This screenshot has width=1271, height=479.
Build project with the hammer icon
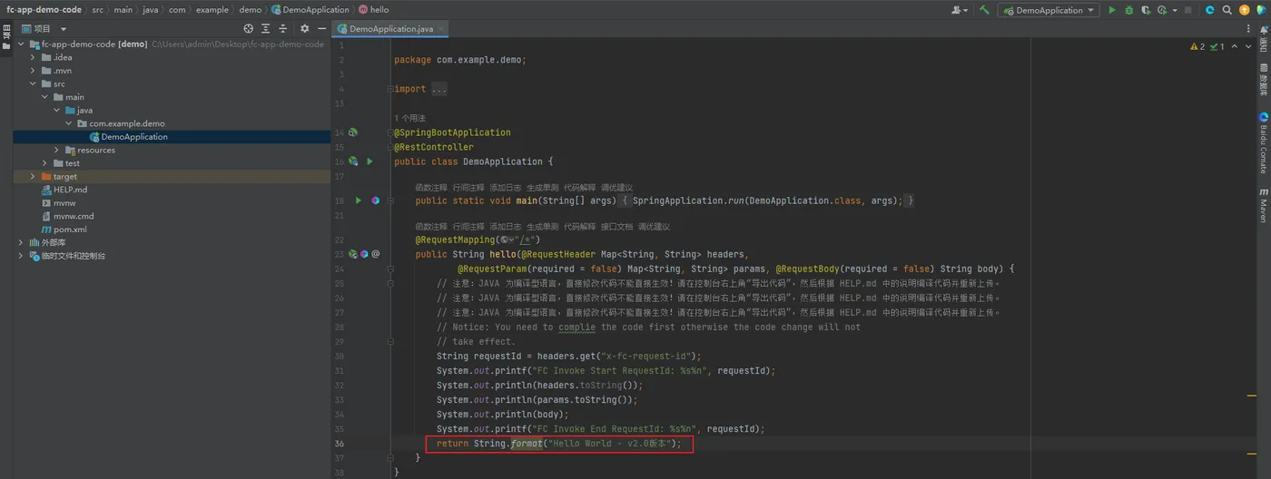pos(984,10)
